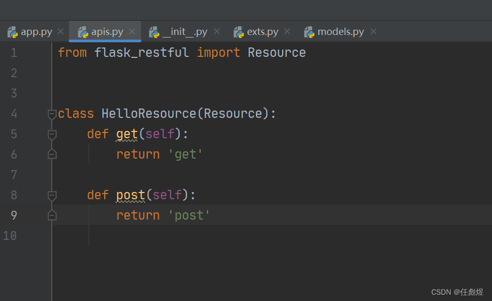This screenshot has height=301, width=492.
Task: Collapse the post method fold marker on line 8
Action: tap(52, 196)
